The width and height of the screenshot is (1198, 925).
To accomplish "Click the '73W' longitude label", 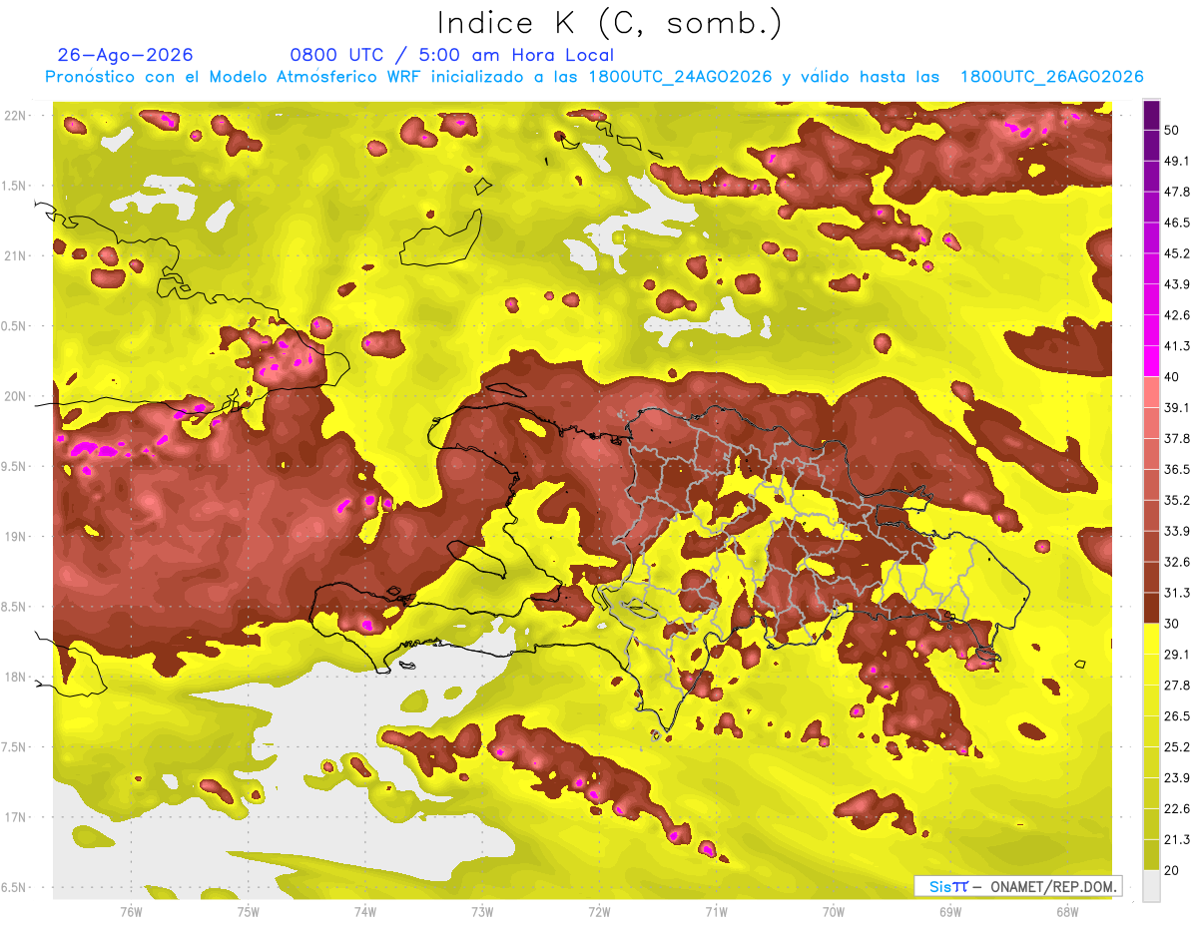I will click(482, 911).
